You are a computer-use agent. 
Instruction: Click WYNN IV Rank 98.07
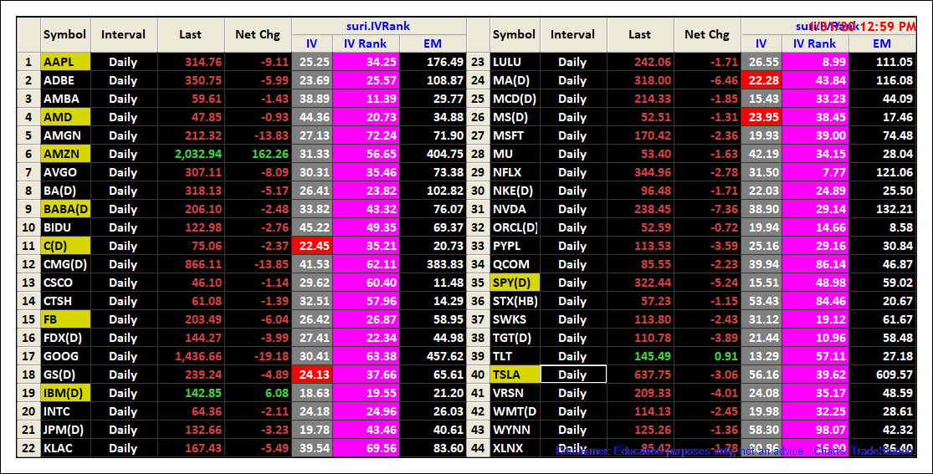click(x=815, y=431)
